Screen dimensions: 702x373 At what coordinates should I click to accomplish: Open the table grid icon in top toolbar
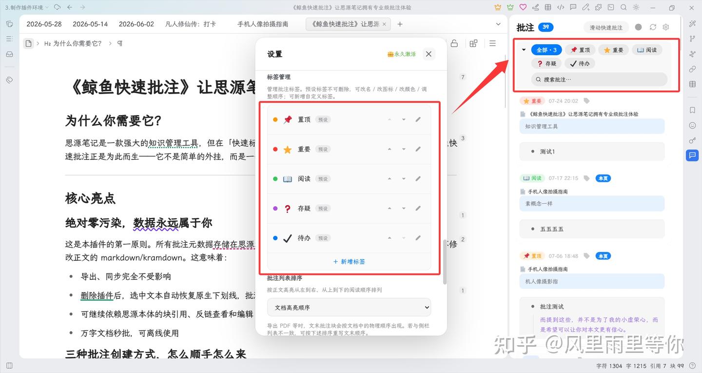548,7
